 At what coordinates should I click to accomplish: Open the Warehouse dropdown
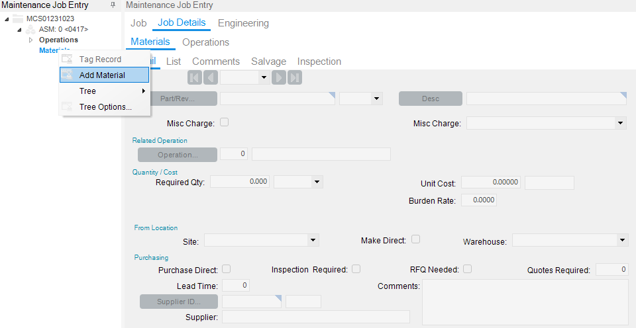point(621,241)
